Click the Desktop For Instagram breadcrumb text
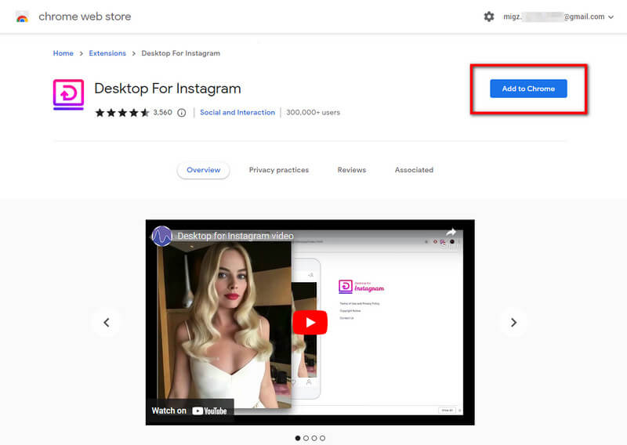This screenshot has height=445, width=627. pos(181,53)
